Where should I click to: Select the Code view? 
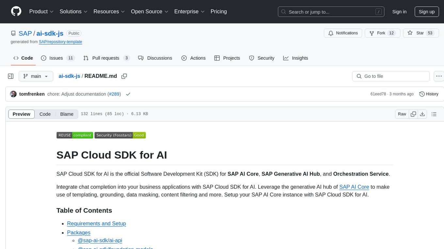point(45,114)
